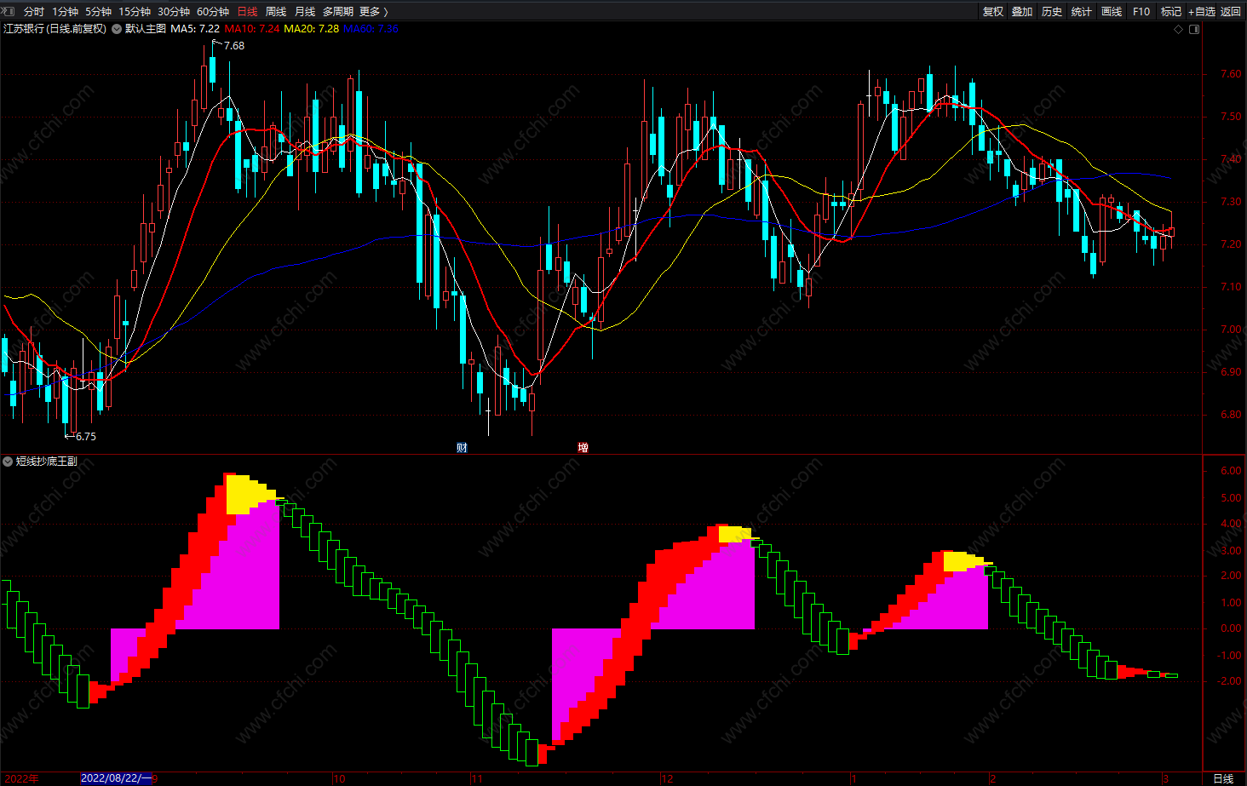Image resolution: width=1247 pixels, height=786 pixels.
Task: Open the 统计 statistics button
Action: (1082, 11)
